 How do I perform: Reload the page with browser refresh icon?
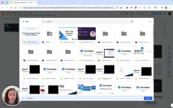(x=11, y=8)
